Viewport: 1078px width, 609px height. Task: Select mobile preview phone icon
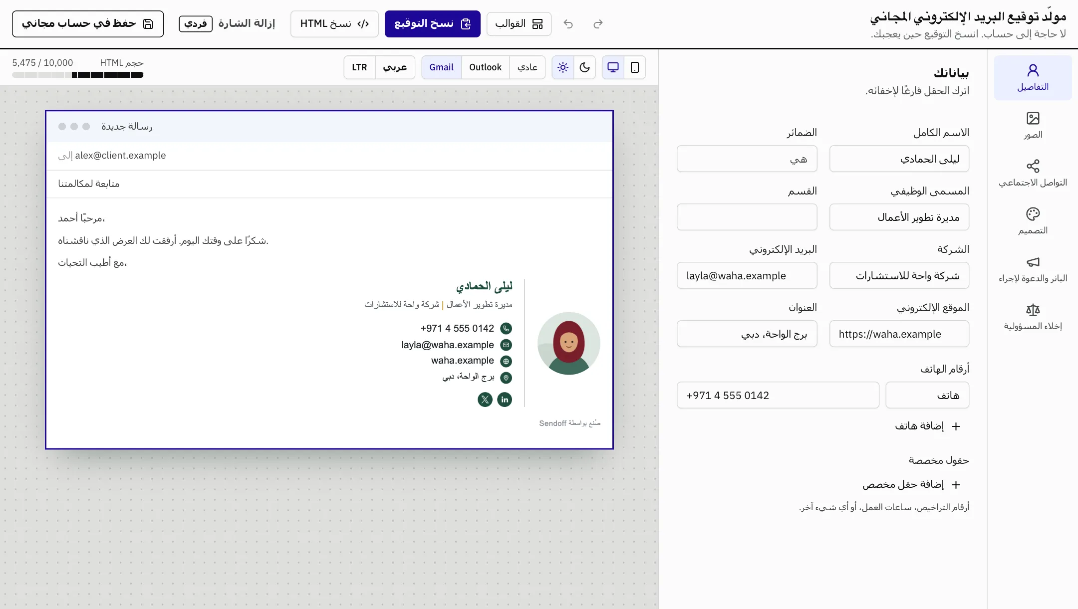pyautogui.click(x=635, y=67)
